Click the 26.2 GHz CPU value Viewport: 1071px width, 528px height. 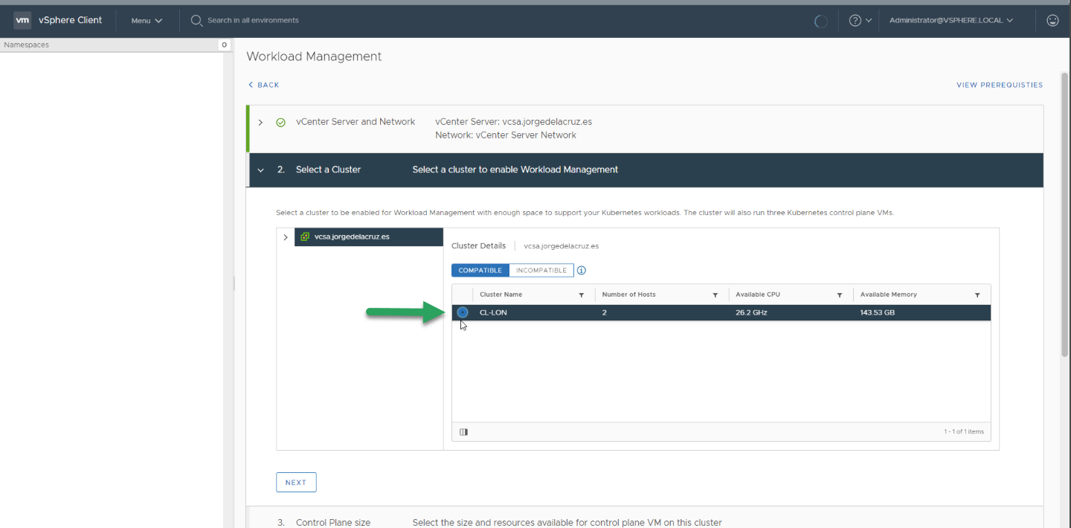point(751,312)
